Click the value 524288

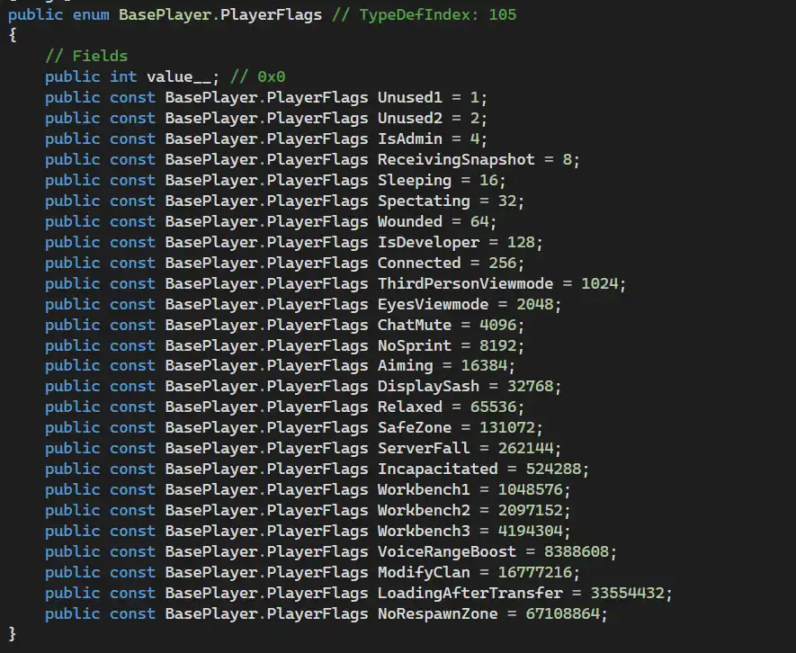553,469
